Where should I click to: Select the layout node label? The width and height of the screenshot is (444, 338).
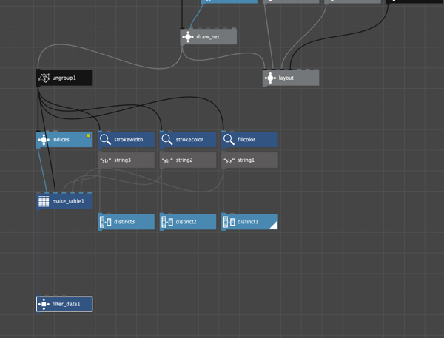(x=286, y=78)
